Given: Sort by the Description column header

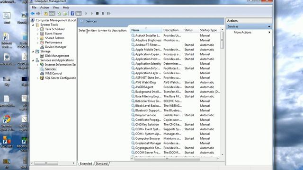Looking at the screenshot, I should point(172,30).
